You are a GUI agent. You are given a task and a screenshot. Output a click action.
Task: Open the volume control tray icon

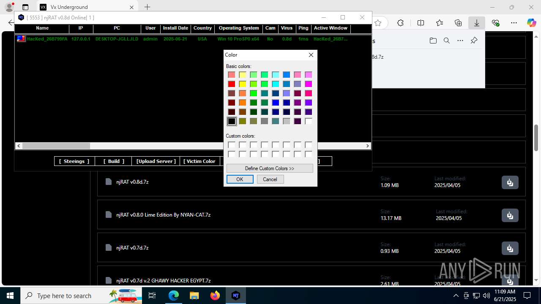click(486, 296)
